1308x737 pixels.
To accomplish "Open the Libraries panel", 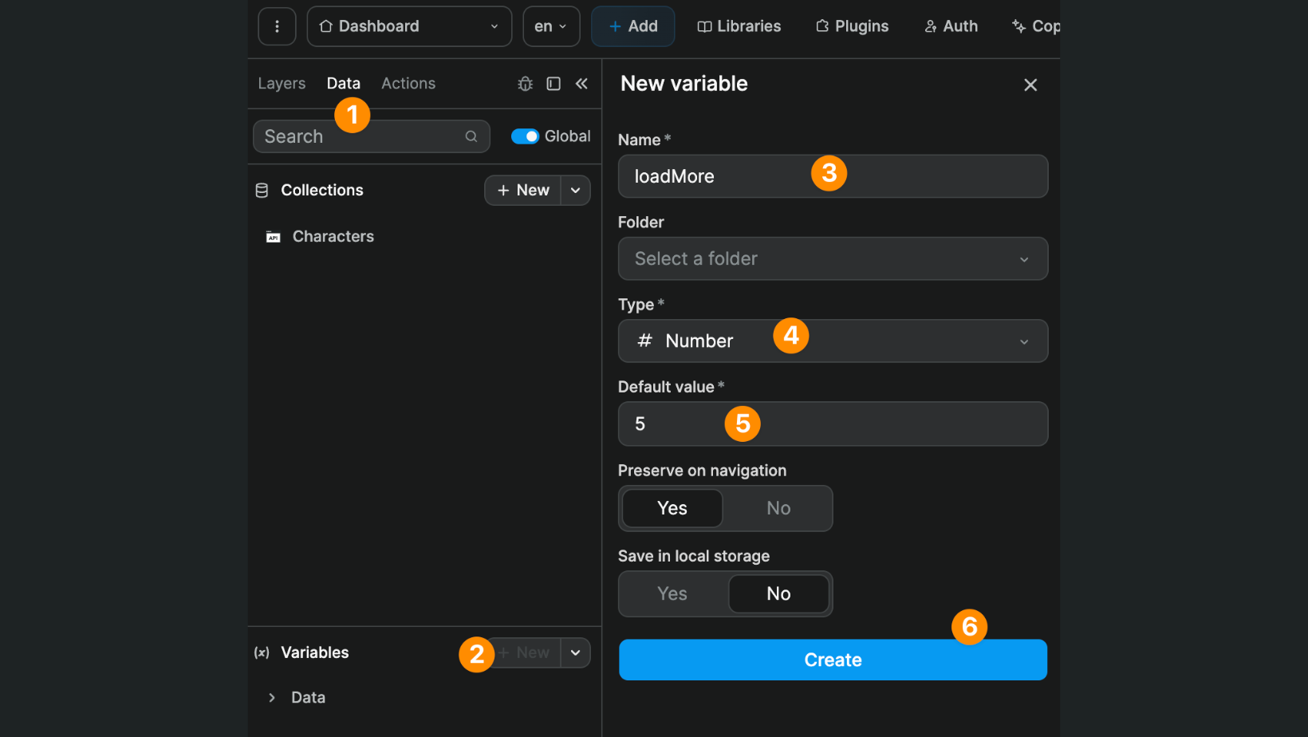I will [x=739, y=26].
